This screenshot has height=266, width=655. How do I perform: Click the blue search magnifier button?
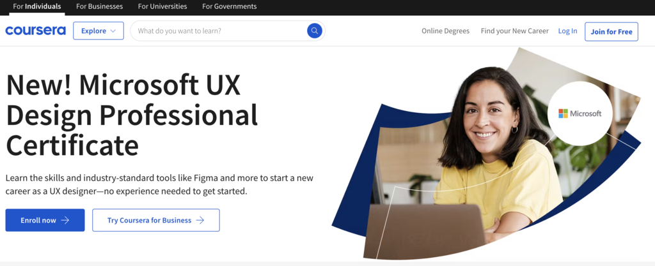click(x=315, y=31)
